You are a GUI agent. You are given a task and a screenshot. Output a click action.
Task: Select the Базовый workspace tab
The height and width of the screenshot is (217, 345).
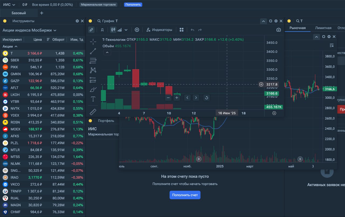19,13
